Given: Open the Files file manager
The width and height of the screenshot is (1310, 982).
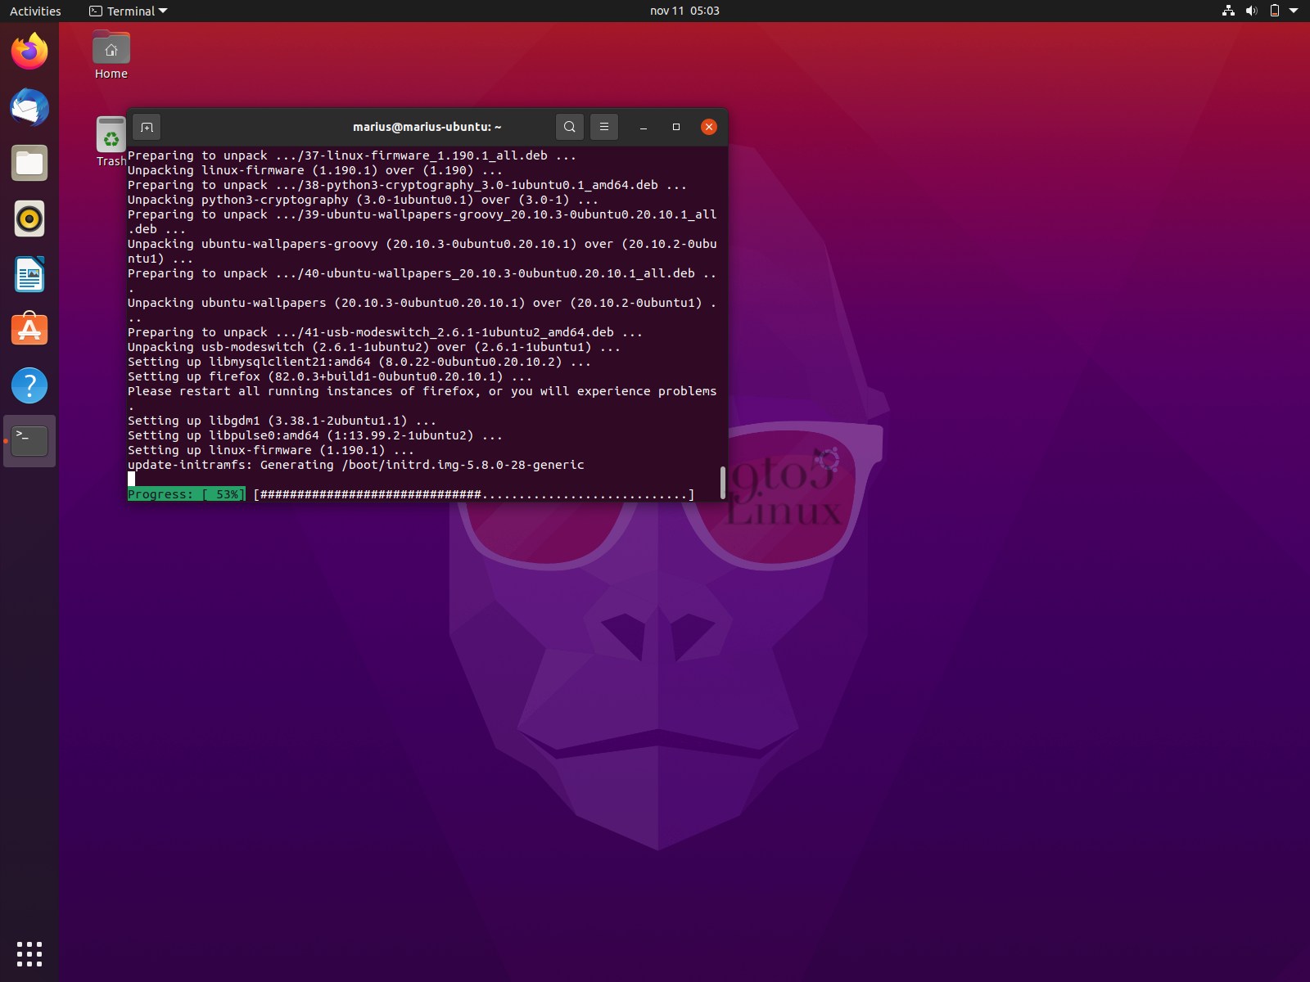Looking at the screenshot, I should pos(29,163).
